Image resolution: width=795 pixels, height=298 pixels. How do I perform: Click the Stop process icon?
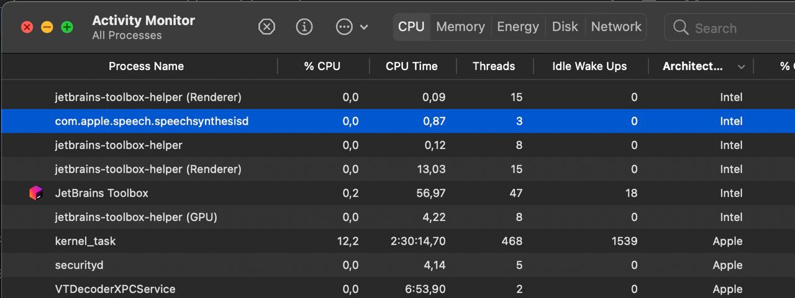(266, 27)
